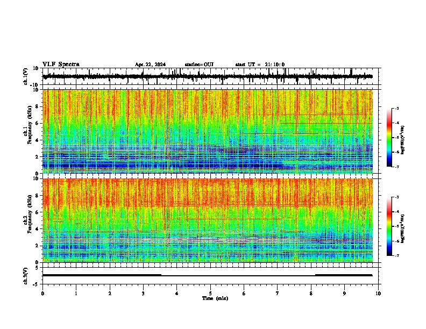426x329 pixels.
Task: Click the ch.3(V) axis label
Action: pyautogui.click(x=26, y=276)
